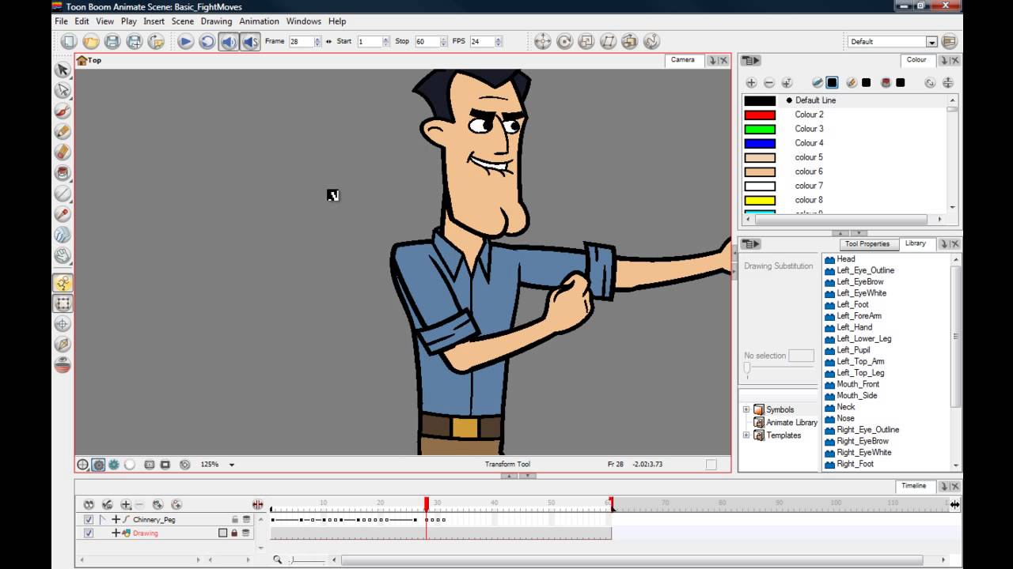Screen dimensions: 1013x569
Task: Expand the Chinnery_Peg layer children
Action: pos(116,519)
